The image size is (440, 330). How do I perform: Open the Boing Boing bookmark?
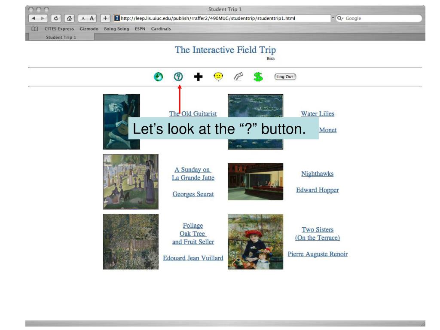[116, 29]
